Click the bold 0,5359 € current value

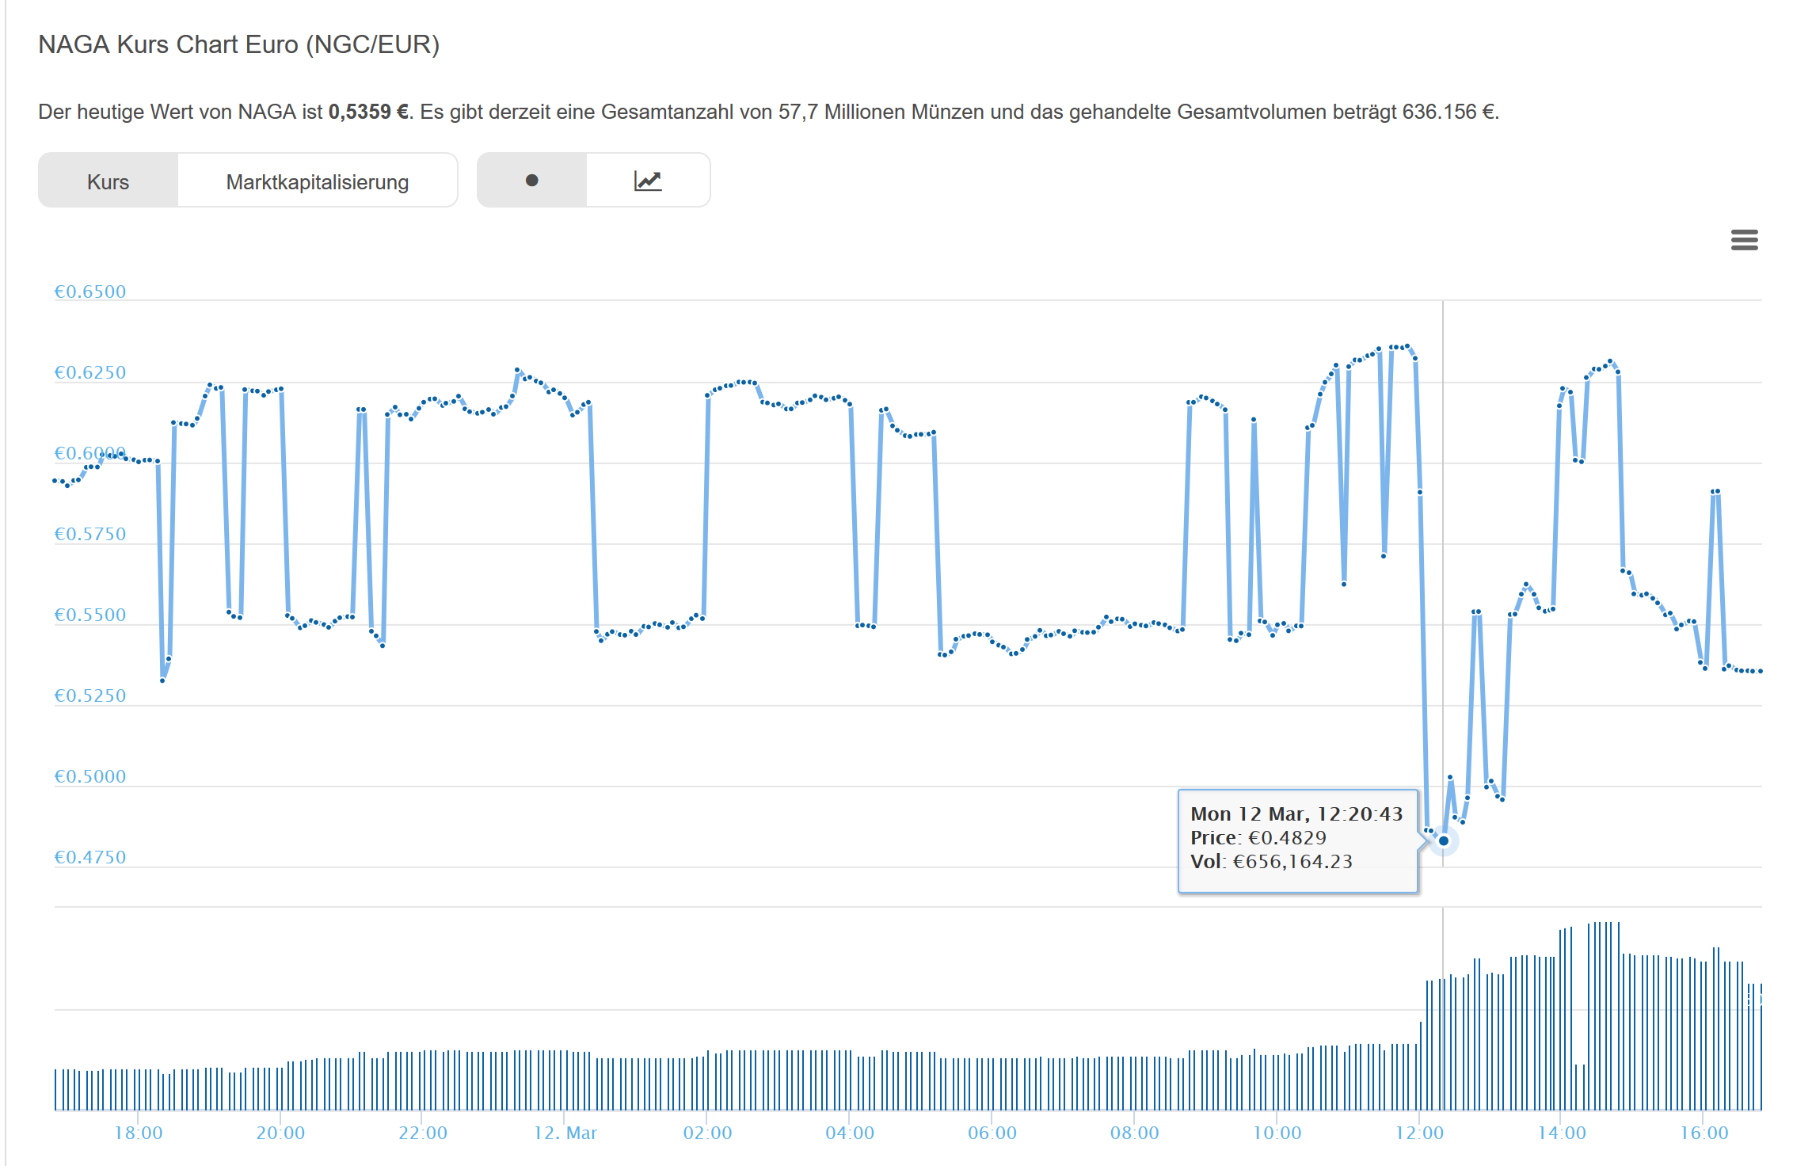point(368,112)
